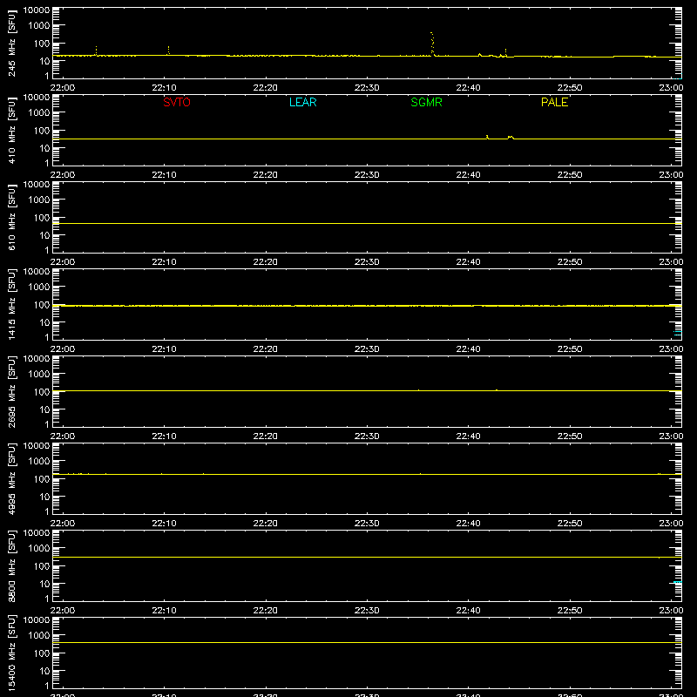Image resolution: width=697 pixels, height=697 pixels.
Task: Click the 22:20 label under the 2695 MHz panel
Action: [x=266, y=436]
